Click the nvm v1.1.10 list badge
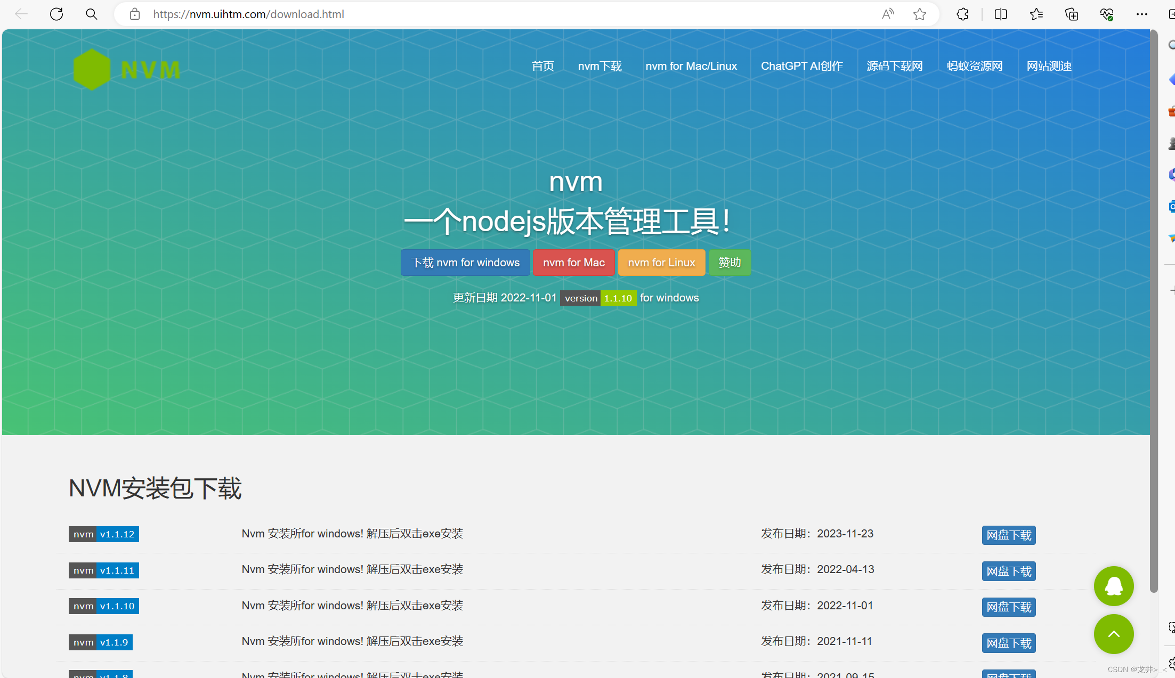This screenshot has height=678, width=1175. click(x=104, y=606)
